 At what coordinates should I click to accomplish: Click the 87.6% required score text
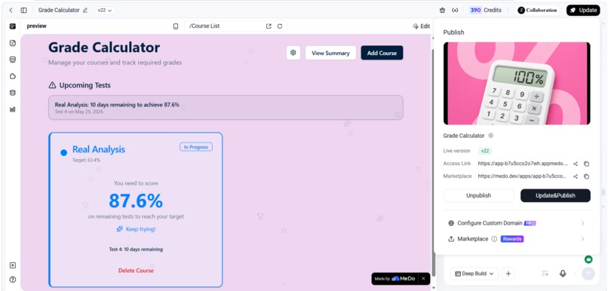pyautogui.click(x=136, y=201)
